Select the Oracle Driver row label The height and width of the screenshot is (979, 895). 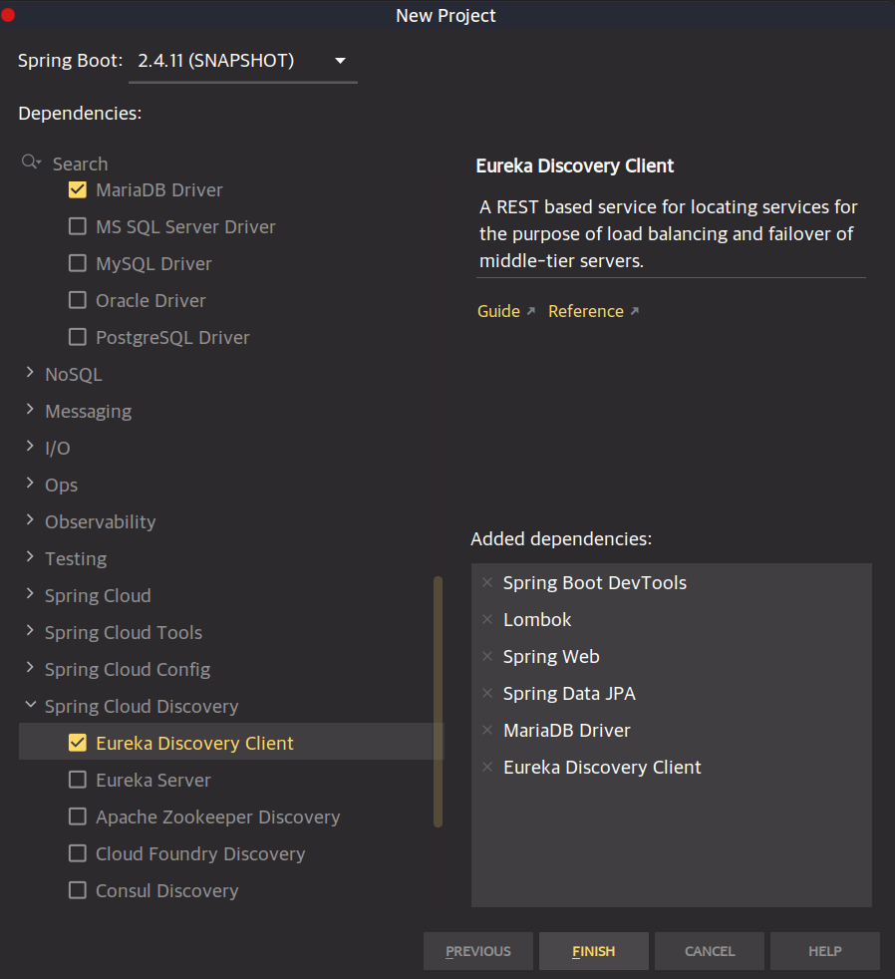point(151,300)
